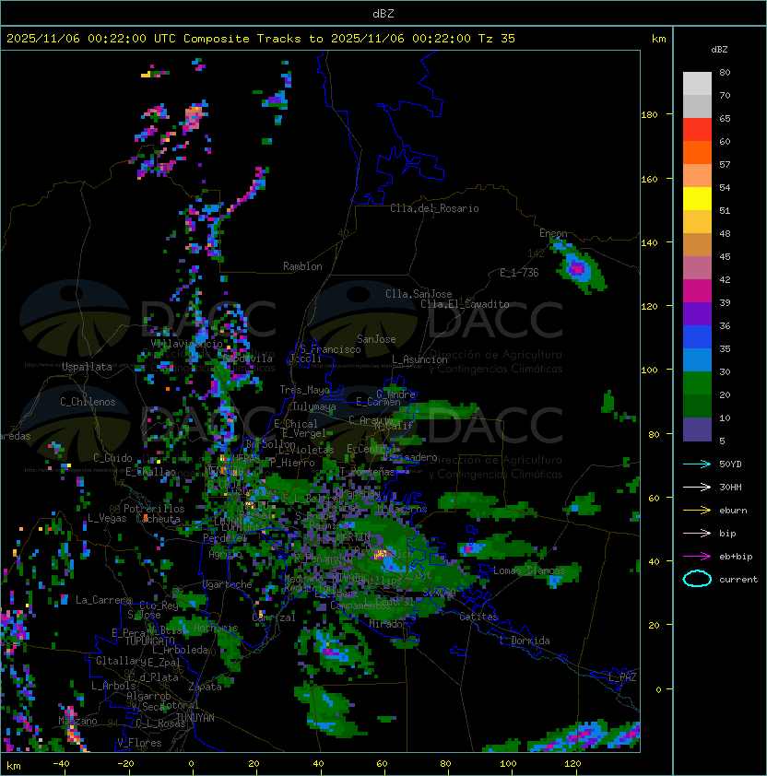Click the 'SanJose' place label
This screenshot has width=767, height=776.
tap(376, 339)
